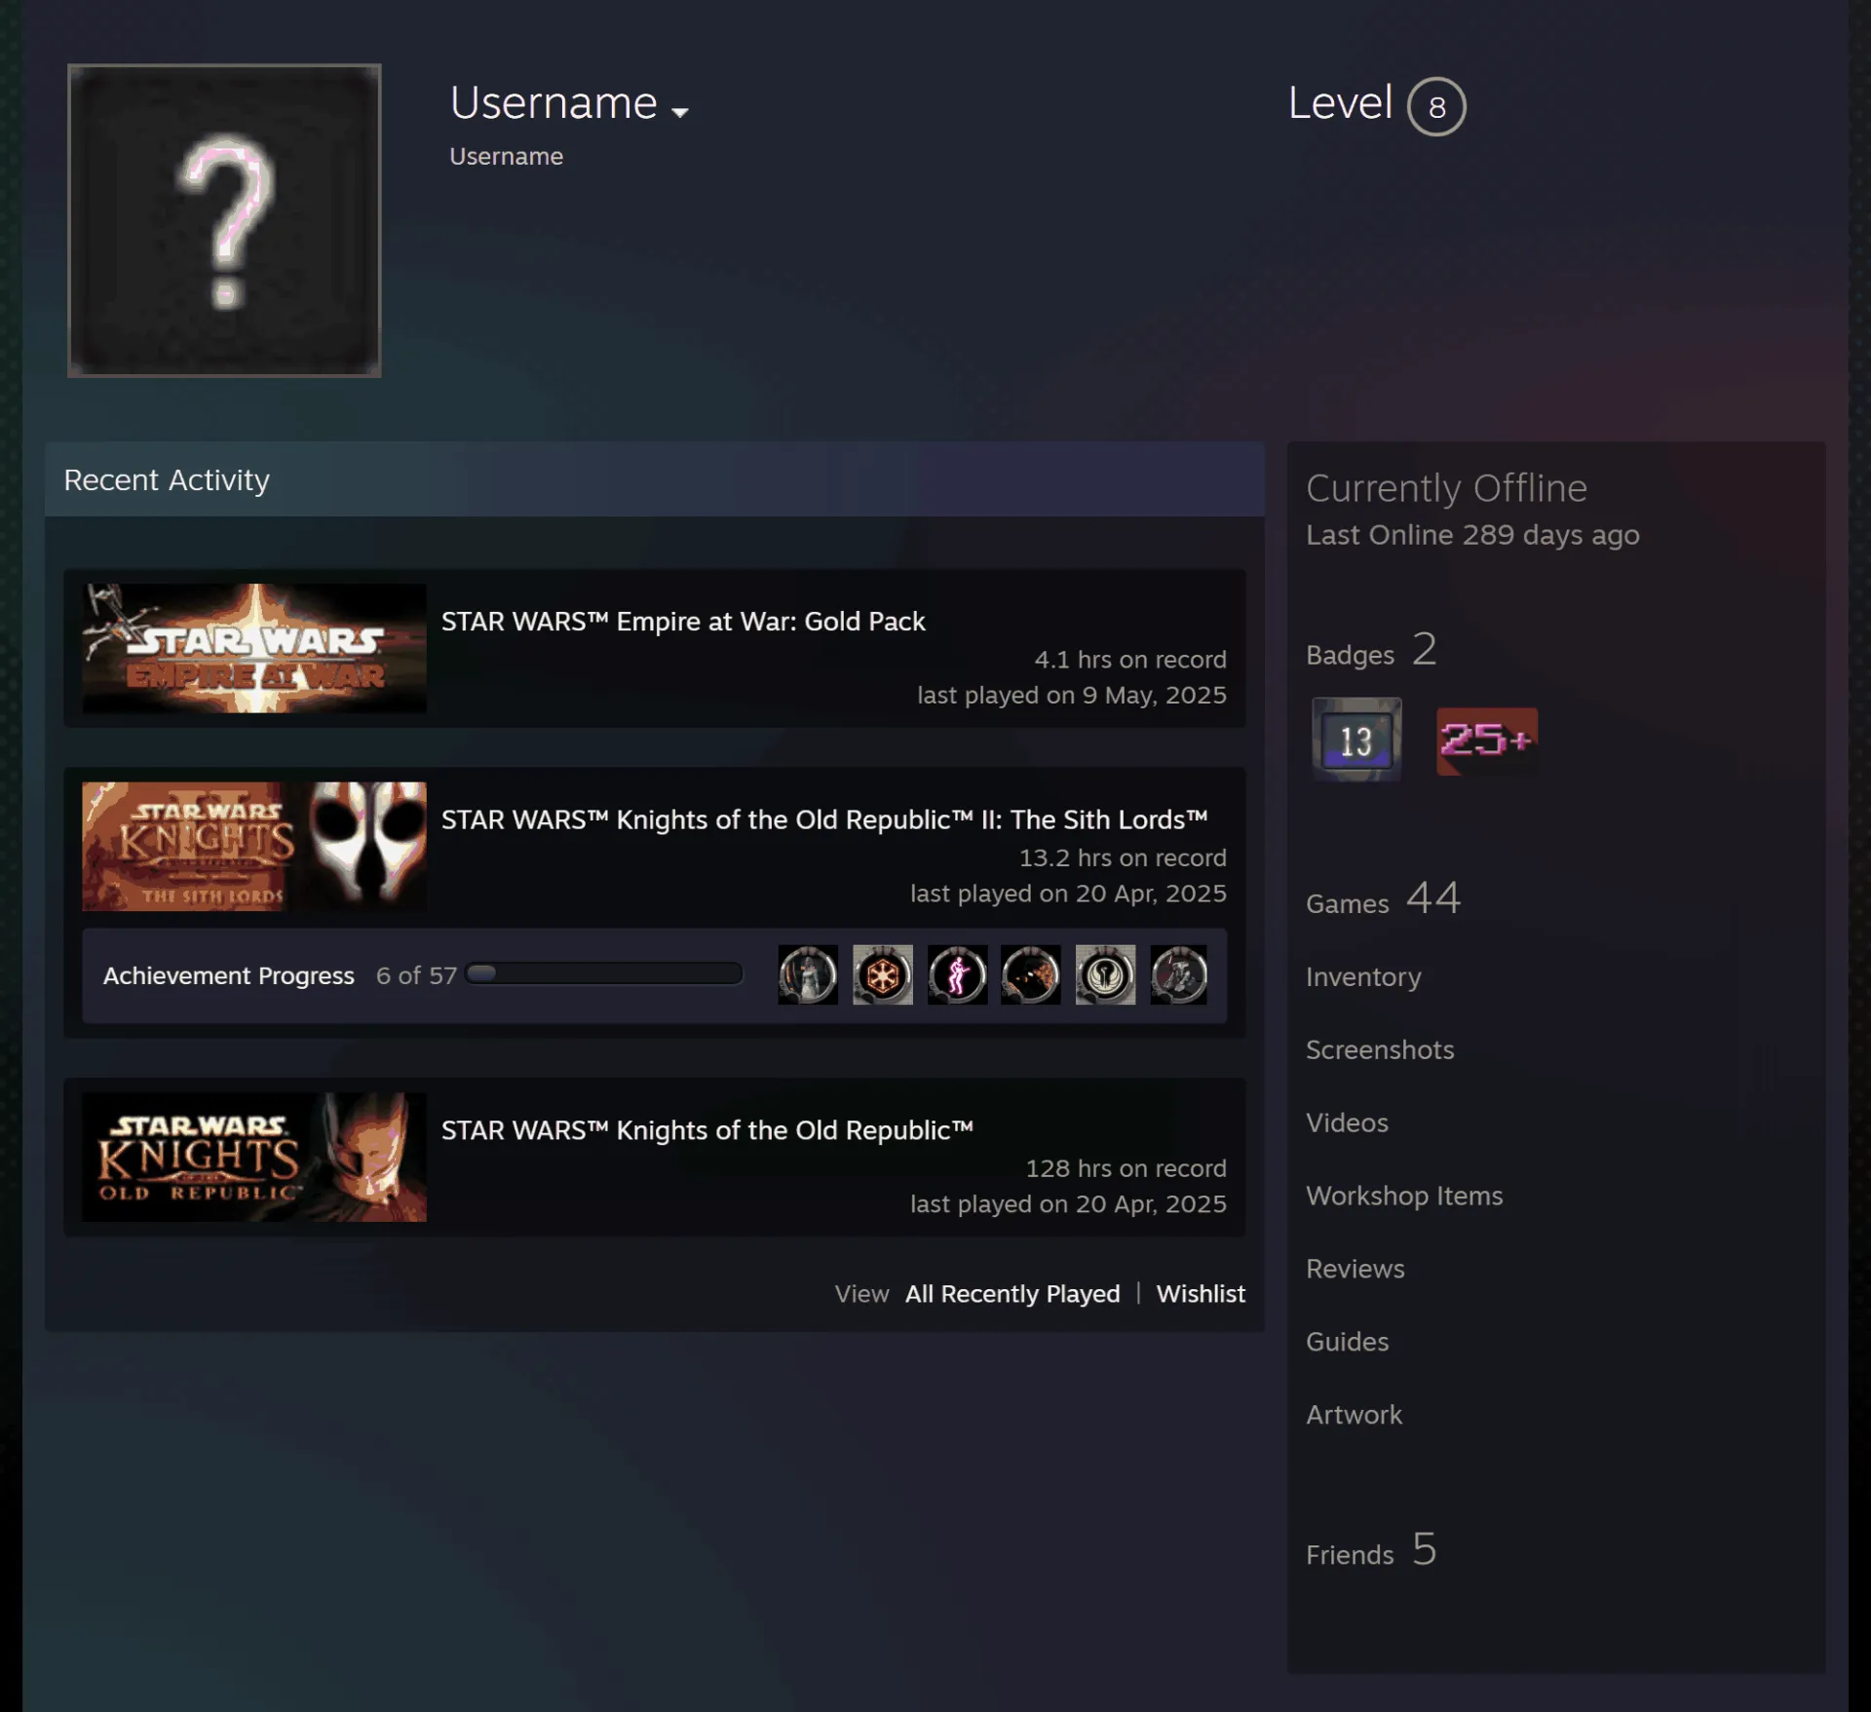Open the STAR WARS Empire at War: Gold Pack title

(683, 622)
